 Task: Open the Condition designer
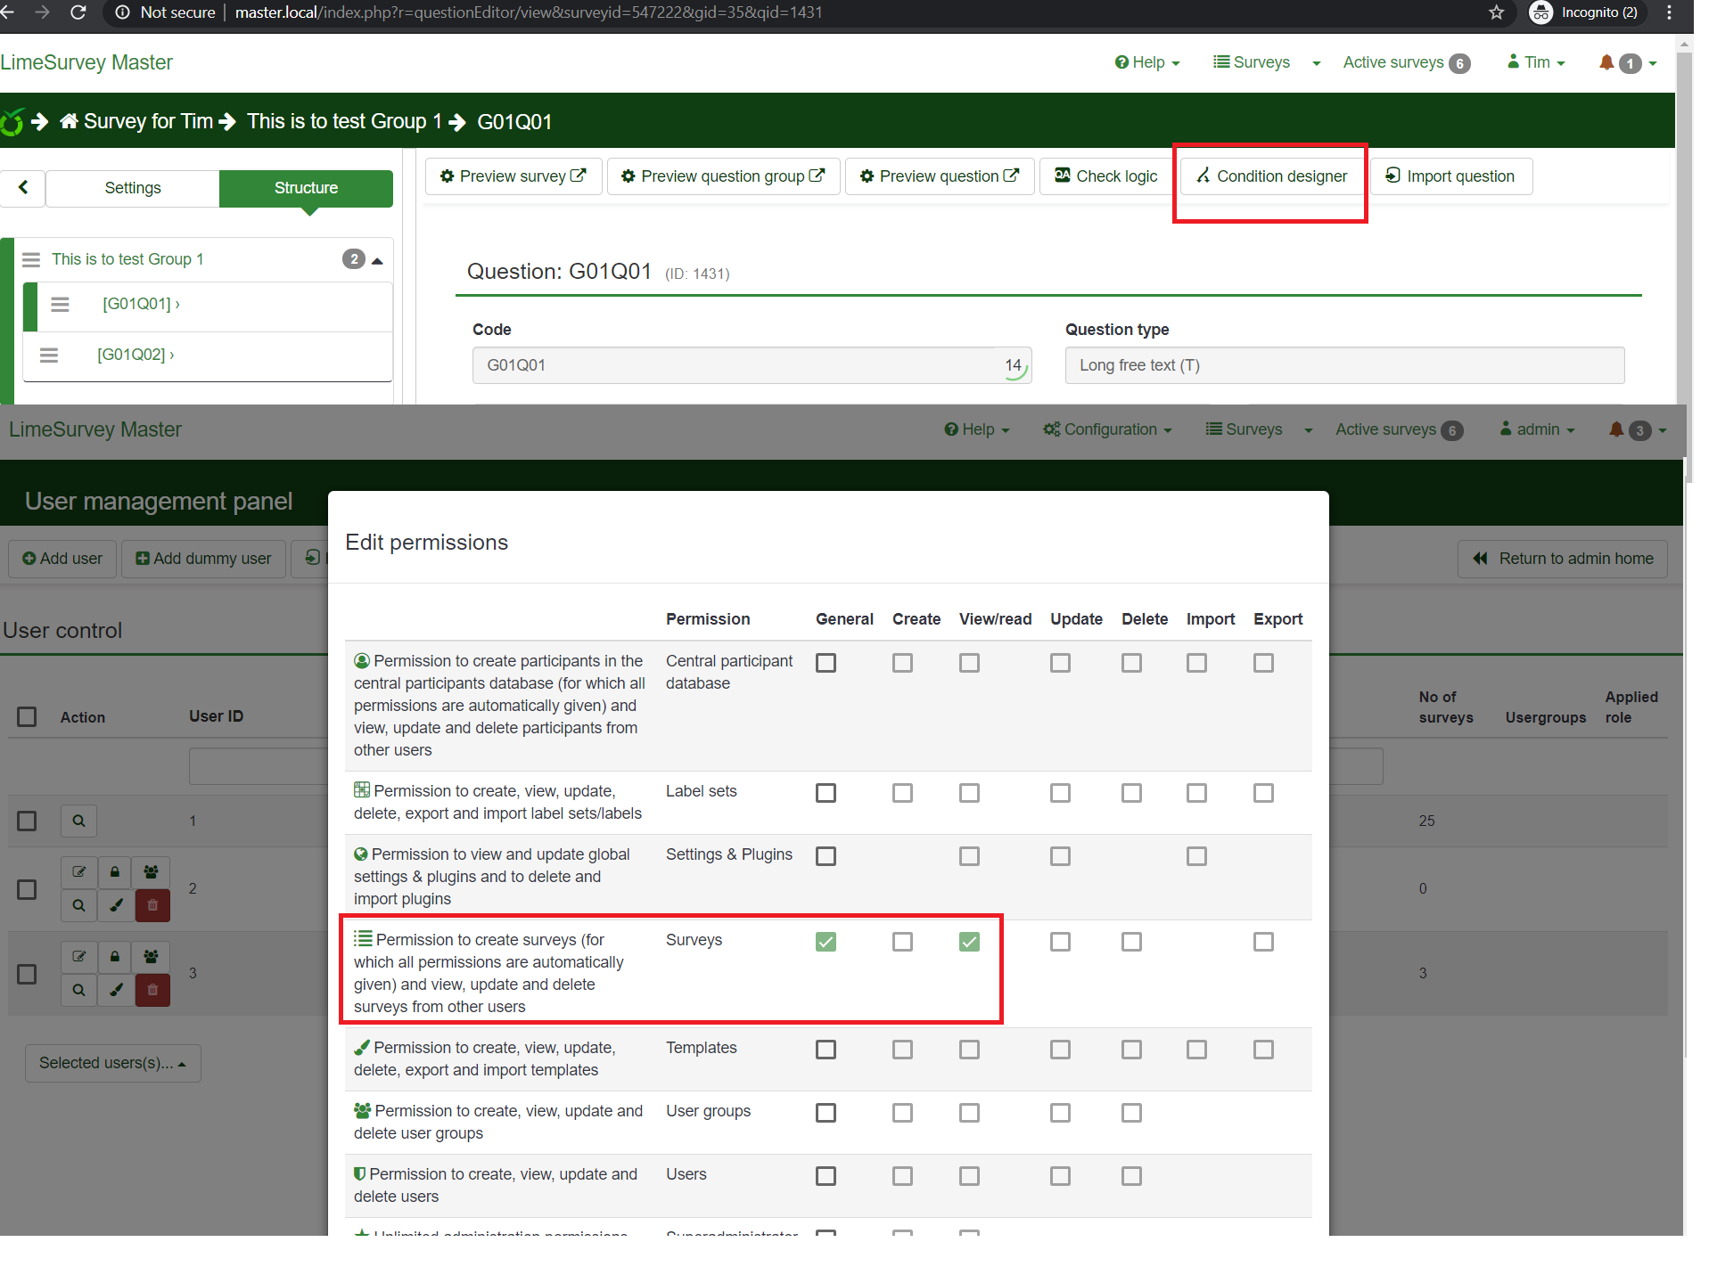[x=1271, y=176]
